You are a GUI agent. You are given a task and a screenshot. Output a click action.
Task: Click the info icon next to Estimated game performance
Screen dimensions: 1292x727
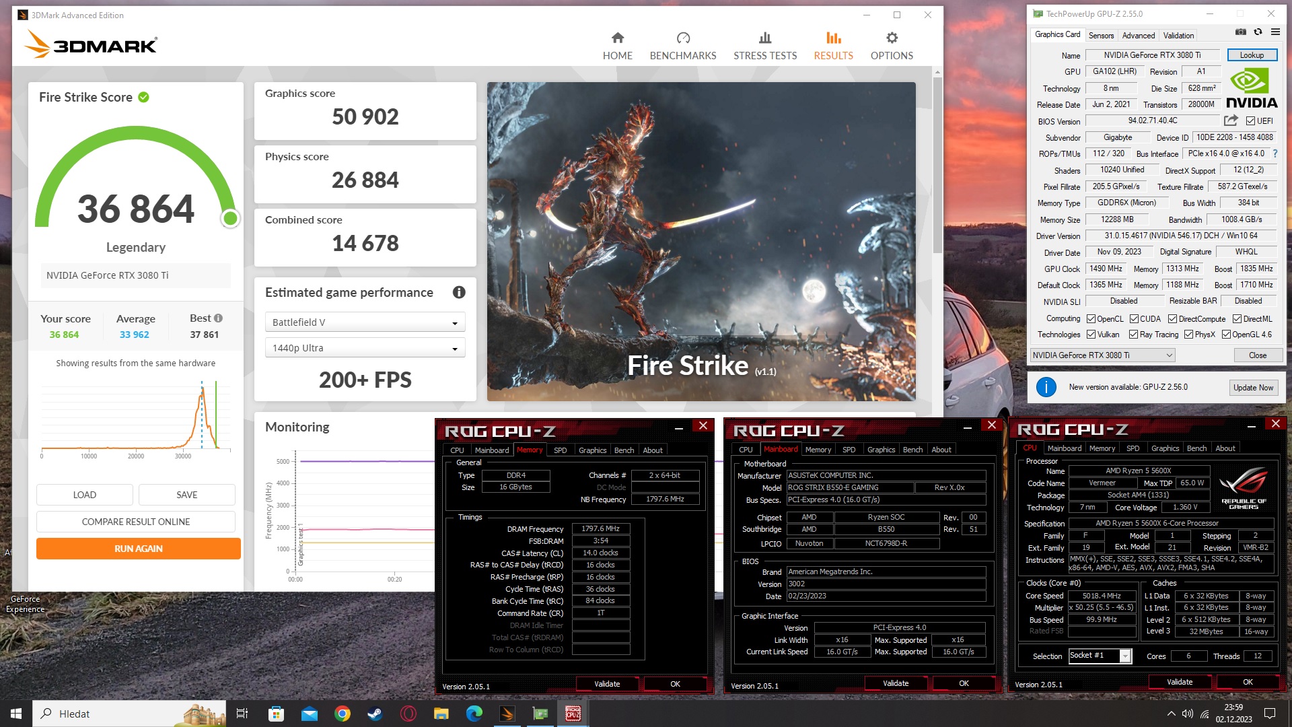[x=459, y=292]
